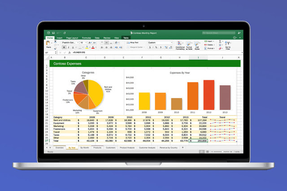The height and width of the screenshot is (191, 287).
Task: Click the undo arrow in title bar
Action: tap(58, 33)
